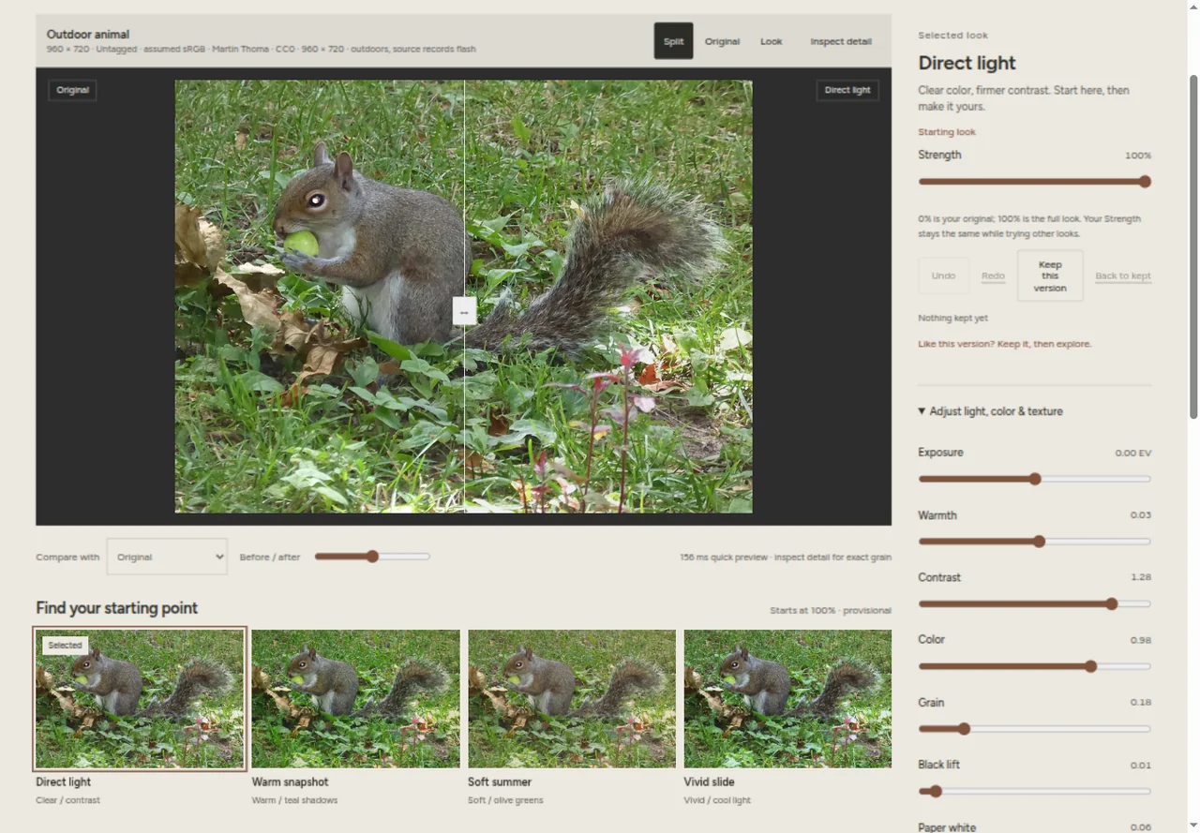Screen dimensions: 1200x833
Task: Choose the Vivid slide look thumbnail
Action: (x=787, y=699)
